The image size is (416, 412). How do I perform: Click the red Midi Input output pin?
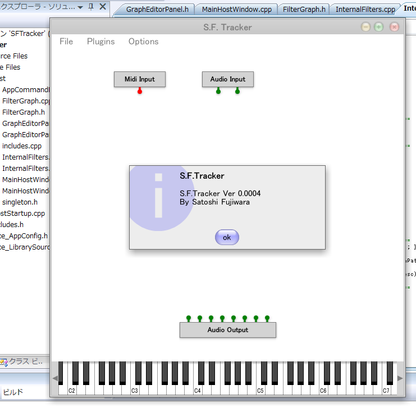(140, 91)
